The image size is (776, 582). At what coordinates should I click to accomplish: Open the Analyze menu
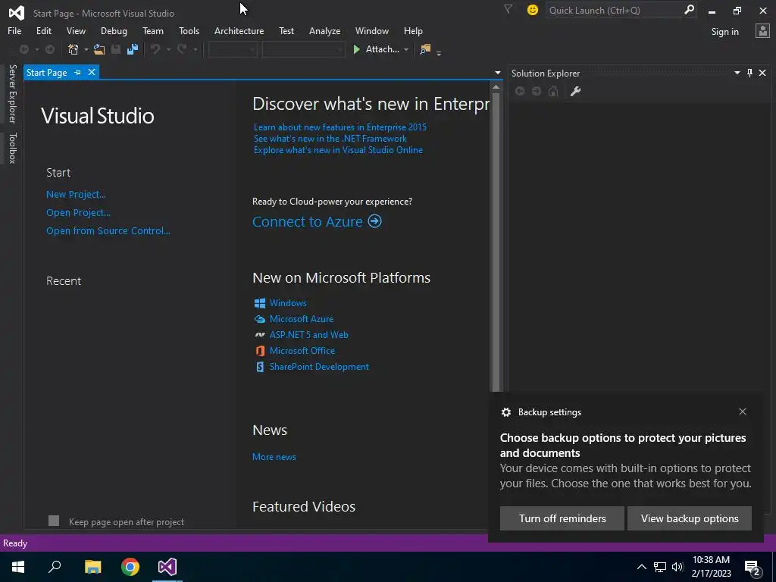(324, 30)
